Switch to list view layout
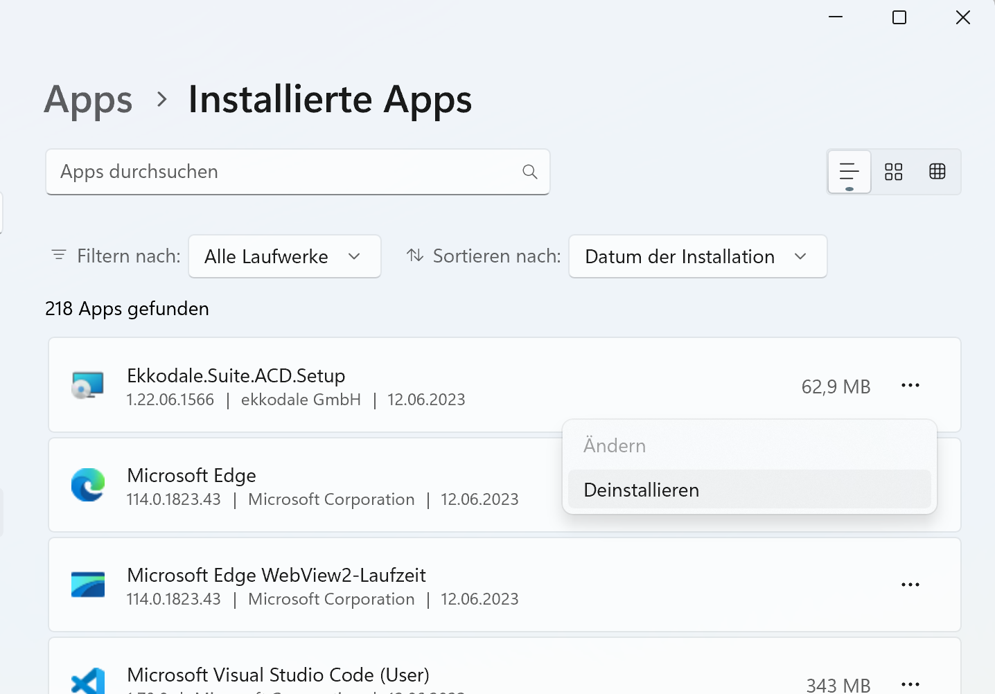This screenshot has width=995, height=694. click(x=849, y=172)
